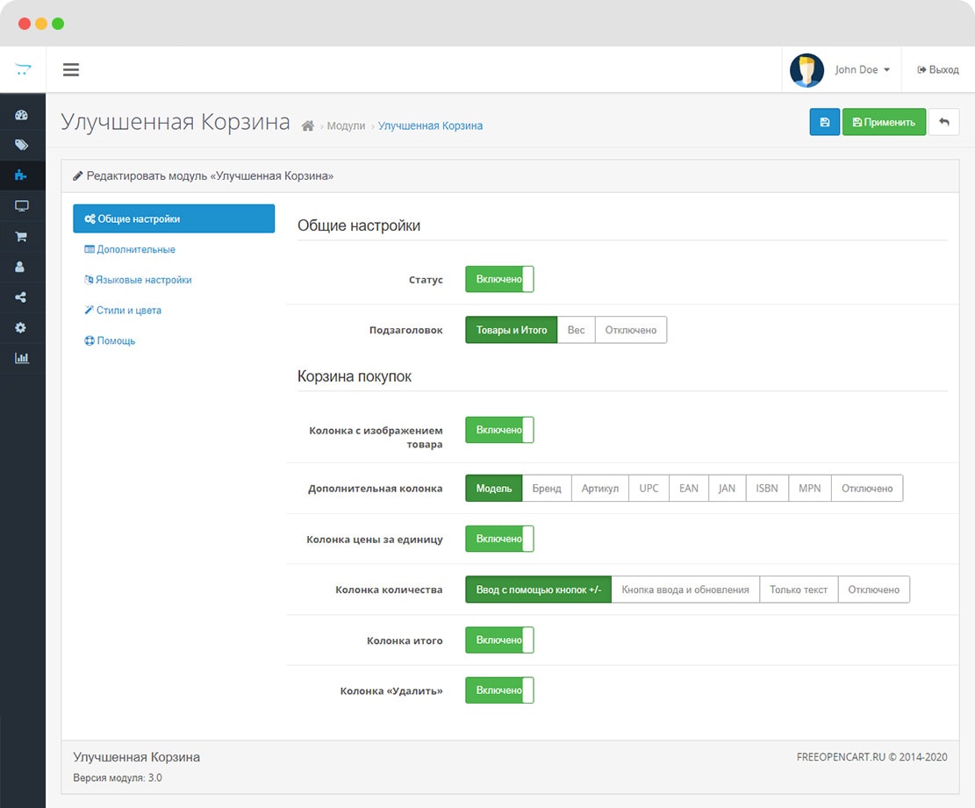
Task: Click the OpenCart logo icon
Action: pos(23,69)
